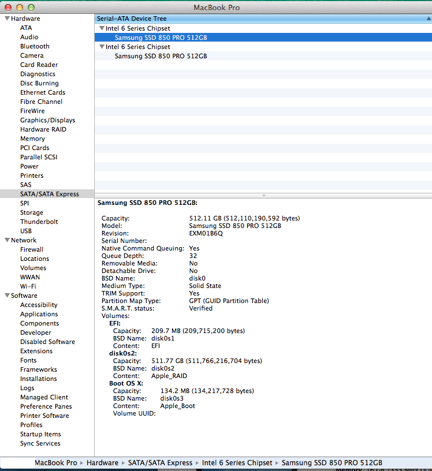
Task: Select Printers in sidebar
Action: [x=32, y=175]
